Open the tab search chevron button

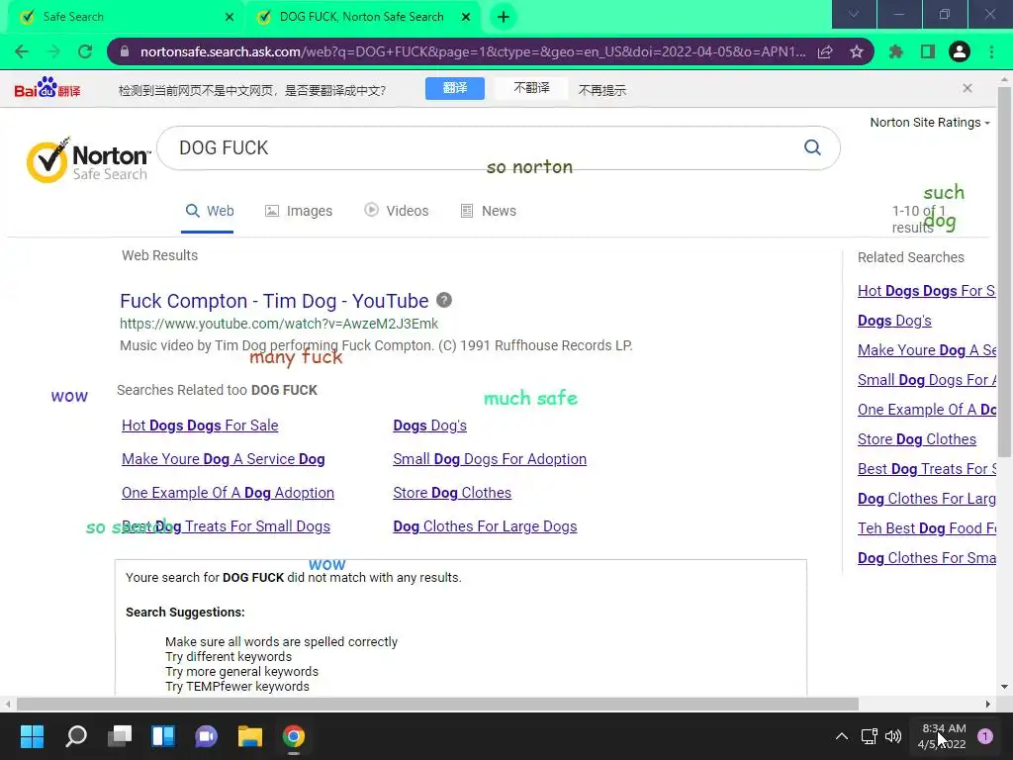pyautogui.click(x=854, y=14)
